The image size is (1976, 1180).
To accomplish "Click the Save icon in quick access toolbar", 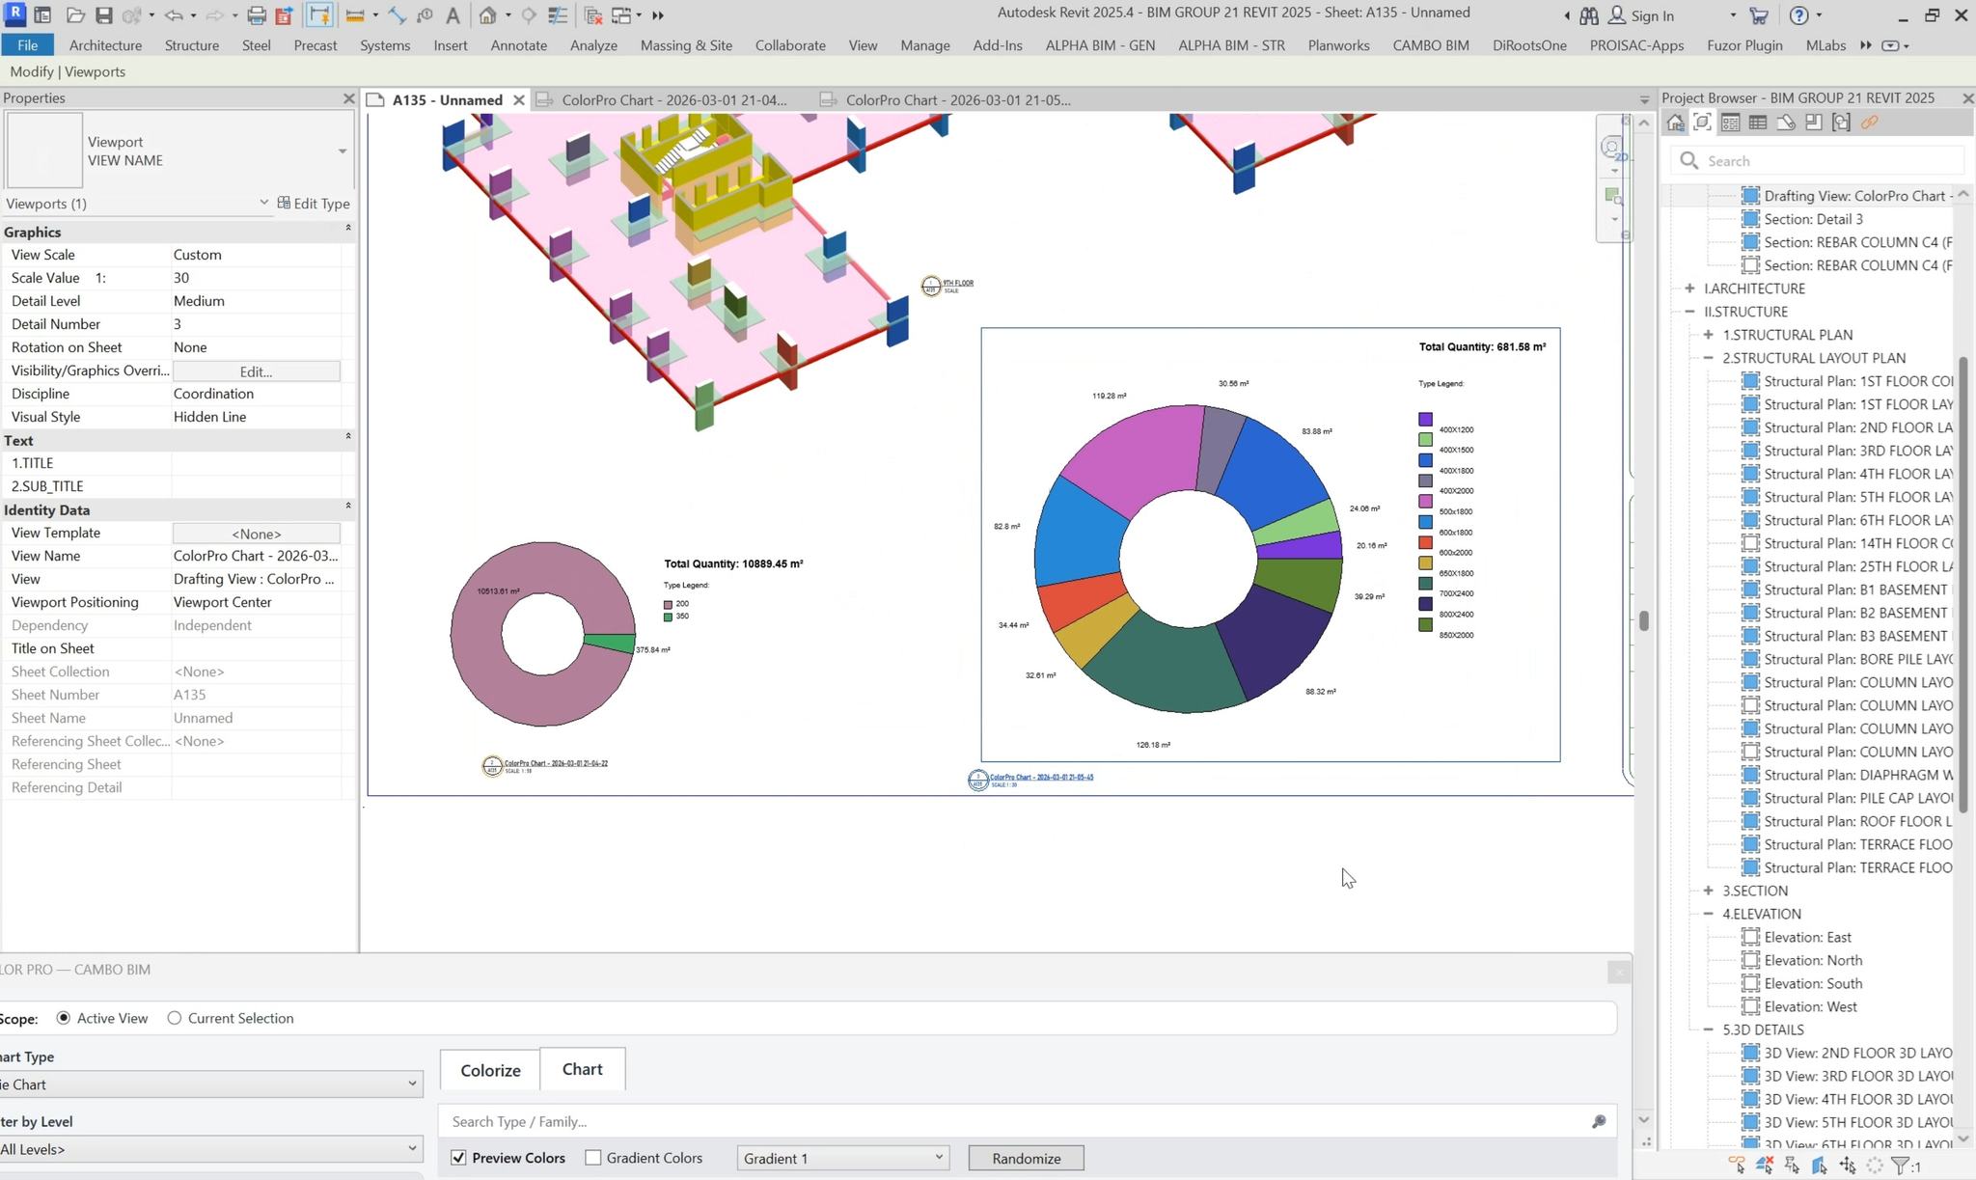I will click(103, 15).
